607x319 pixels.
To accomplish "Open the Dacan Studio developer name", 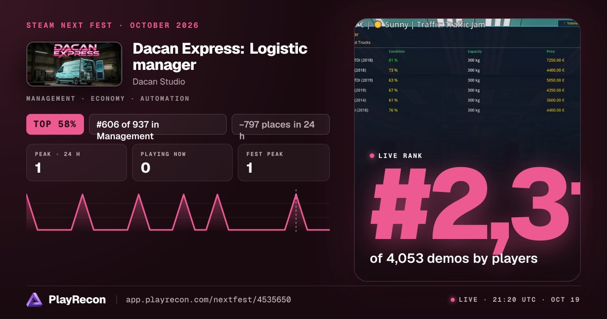I will tap(159, 82).
